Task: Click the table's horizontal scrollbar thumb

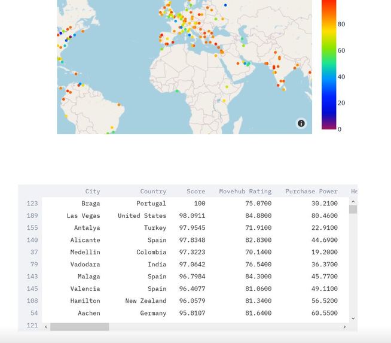Action: point(80,327)
